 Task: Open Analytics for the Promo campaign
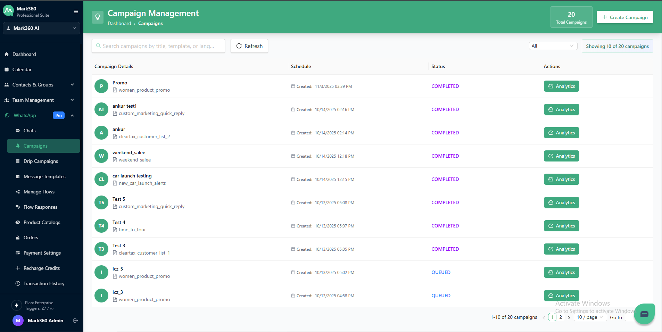point(561,86)
